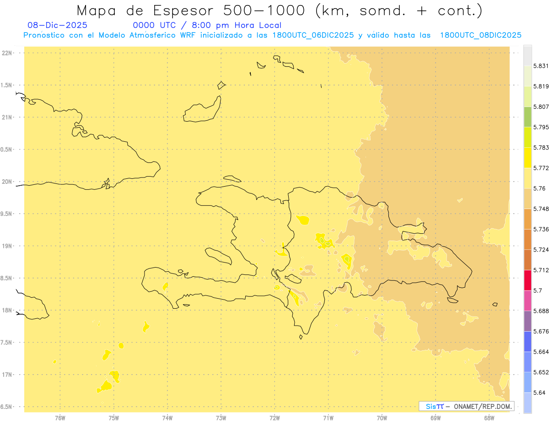This screenshot has width=549, height=424.
Task: Click the "5.831" colorbar value
Action: tap(541, 66)
